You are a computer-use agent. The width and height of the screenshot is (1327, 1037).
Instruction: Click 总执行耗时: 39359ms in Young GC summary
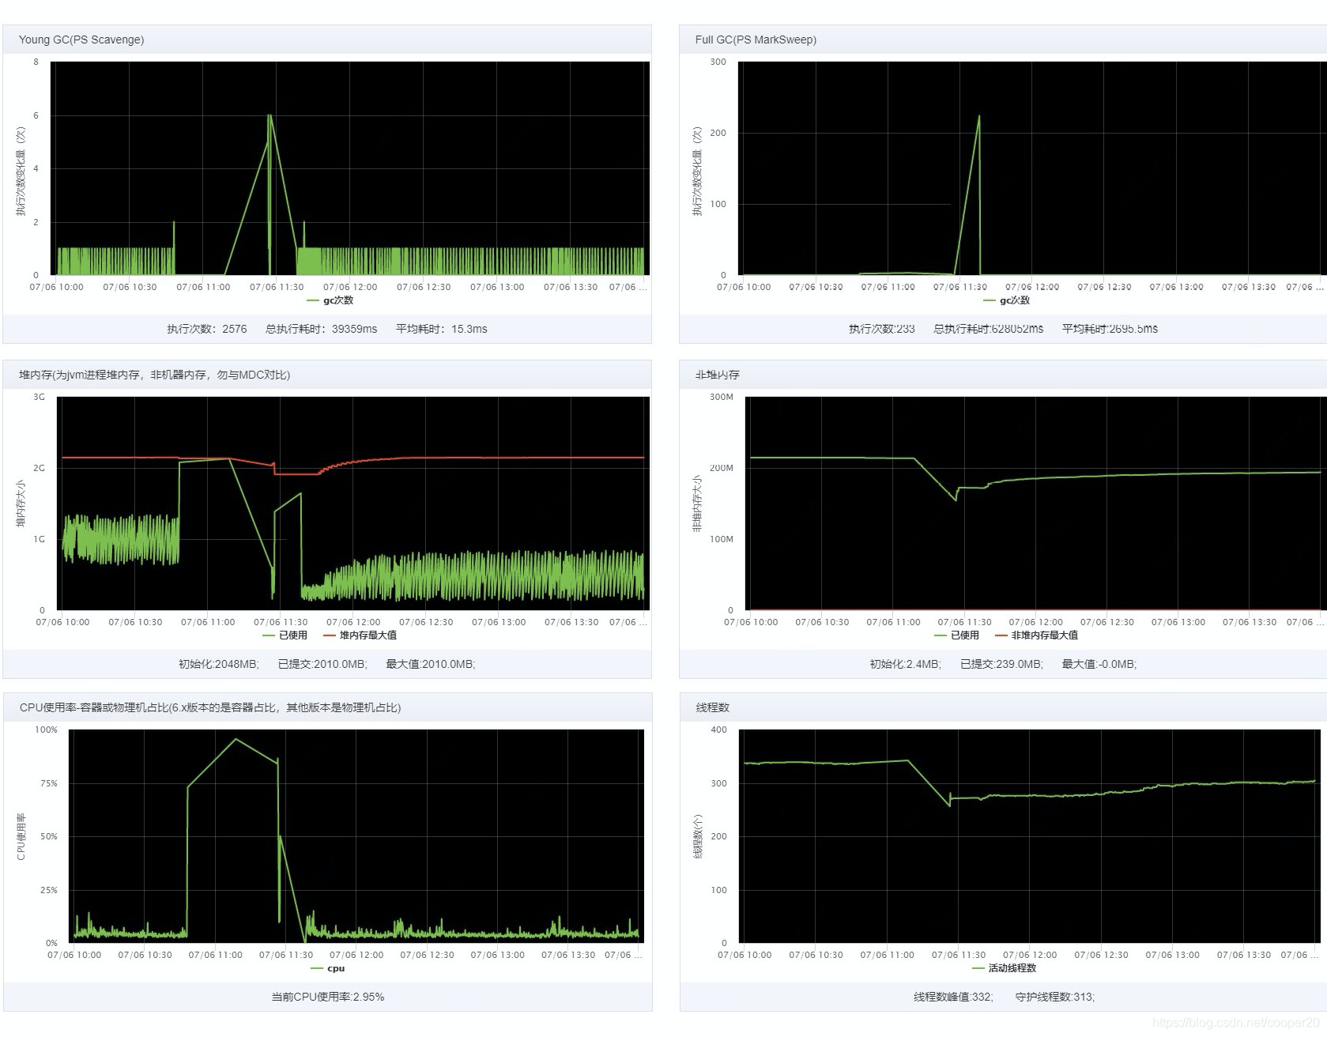322,329
